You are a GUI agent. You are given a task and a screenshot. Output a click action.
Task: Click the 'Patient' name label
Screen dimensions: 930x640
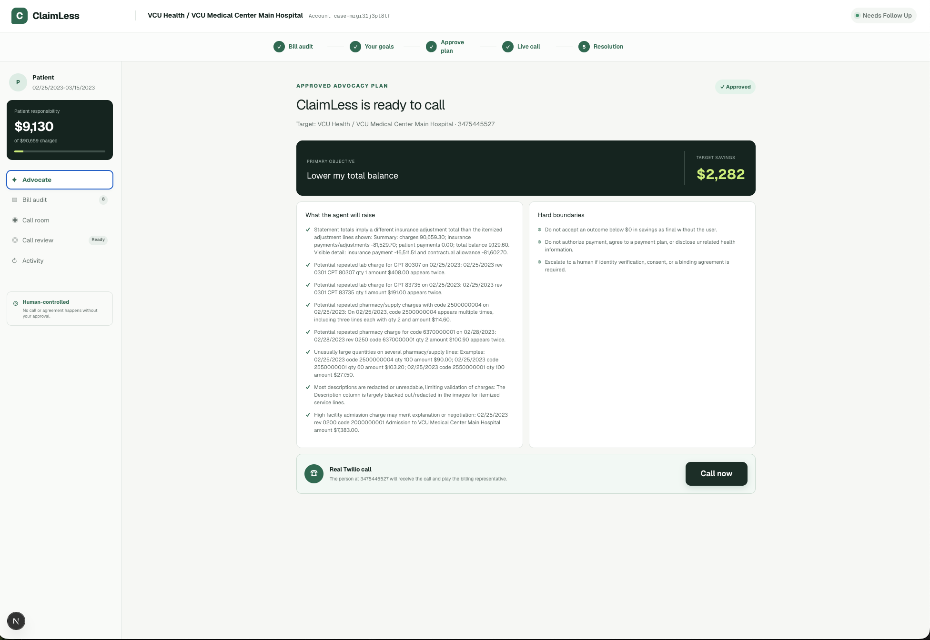coord(43,78)
